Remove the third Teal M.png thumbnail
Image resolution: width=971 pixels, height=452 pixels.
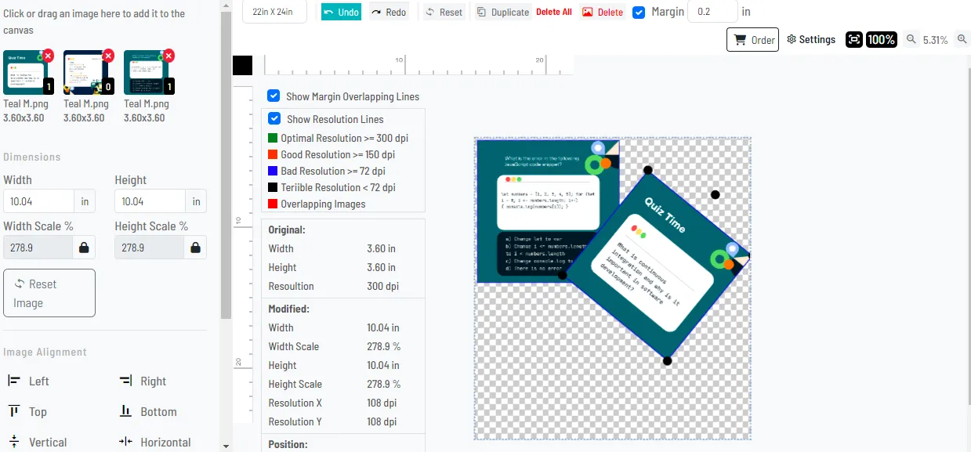pos(168,56)
